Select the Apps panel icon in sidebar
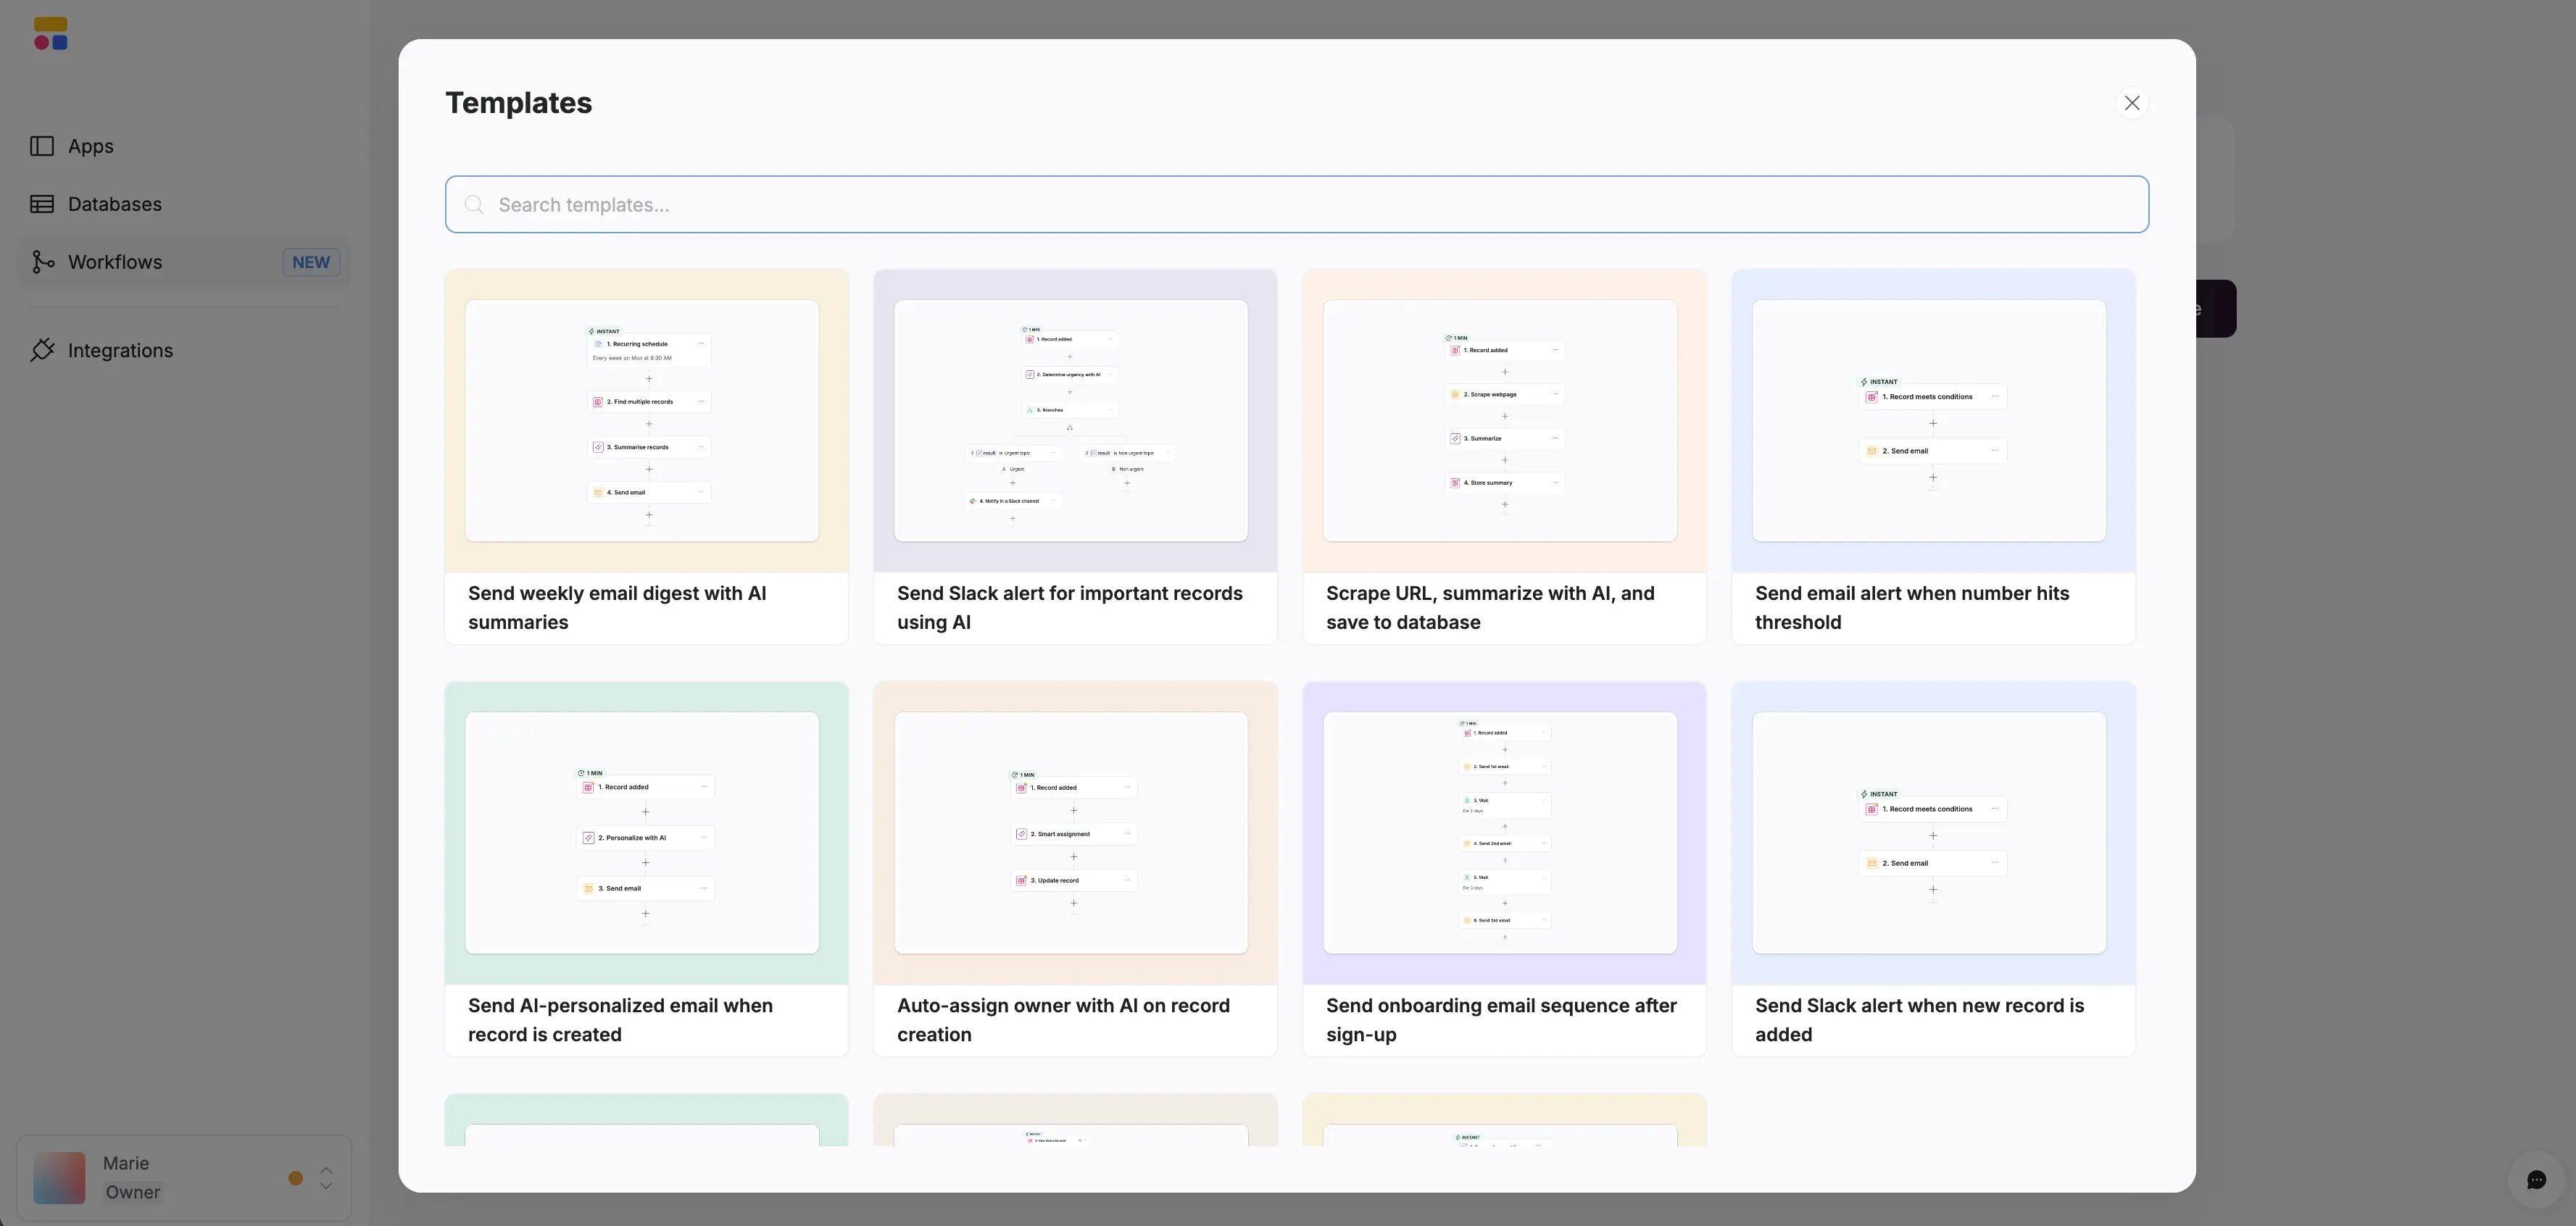This screenshot has height=1226, width=2576. point(41,146)
